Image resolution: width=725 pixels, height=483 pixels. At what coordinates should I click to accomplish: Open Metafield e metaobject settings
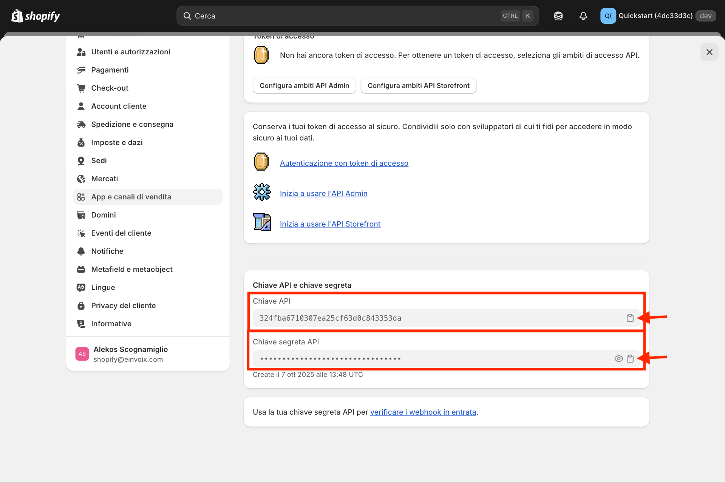coord(132,269)
